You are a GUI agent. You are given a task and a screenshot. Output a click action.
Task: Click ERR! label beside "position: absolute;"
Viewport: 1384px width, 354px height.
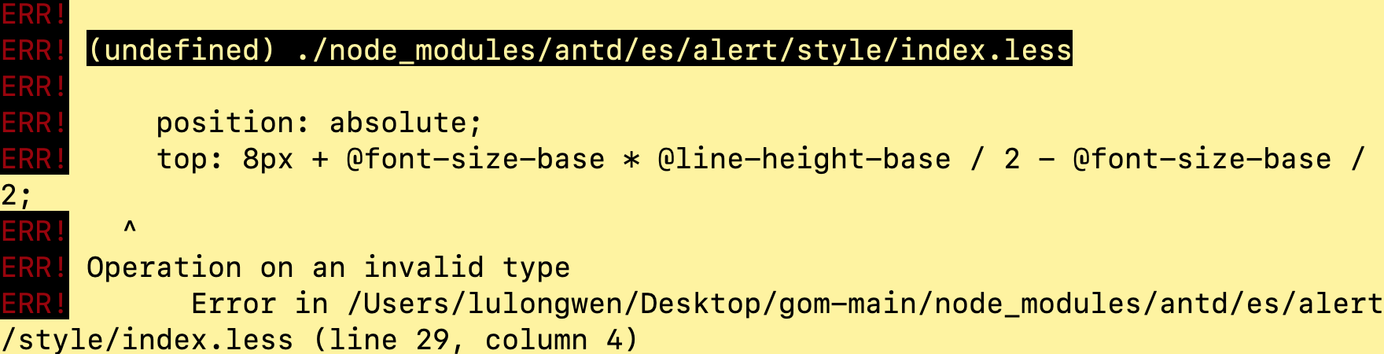[x=34, y=123]
